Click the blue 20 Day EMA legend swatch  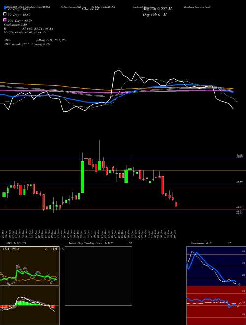click(x=5, y=8)
